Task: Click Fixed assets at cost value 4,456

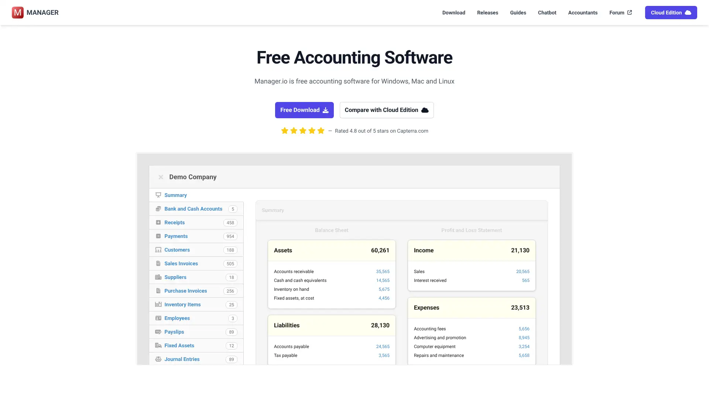Action: coord(384,298)
